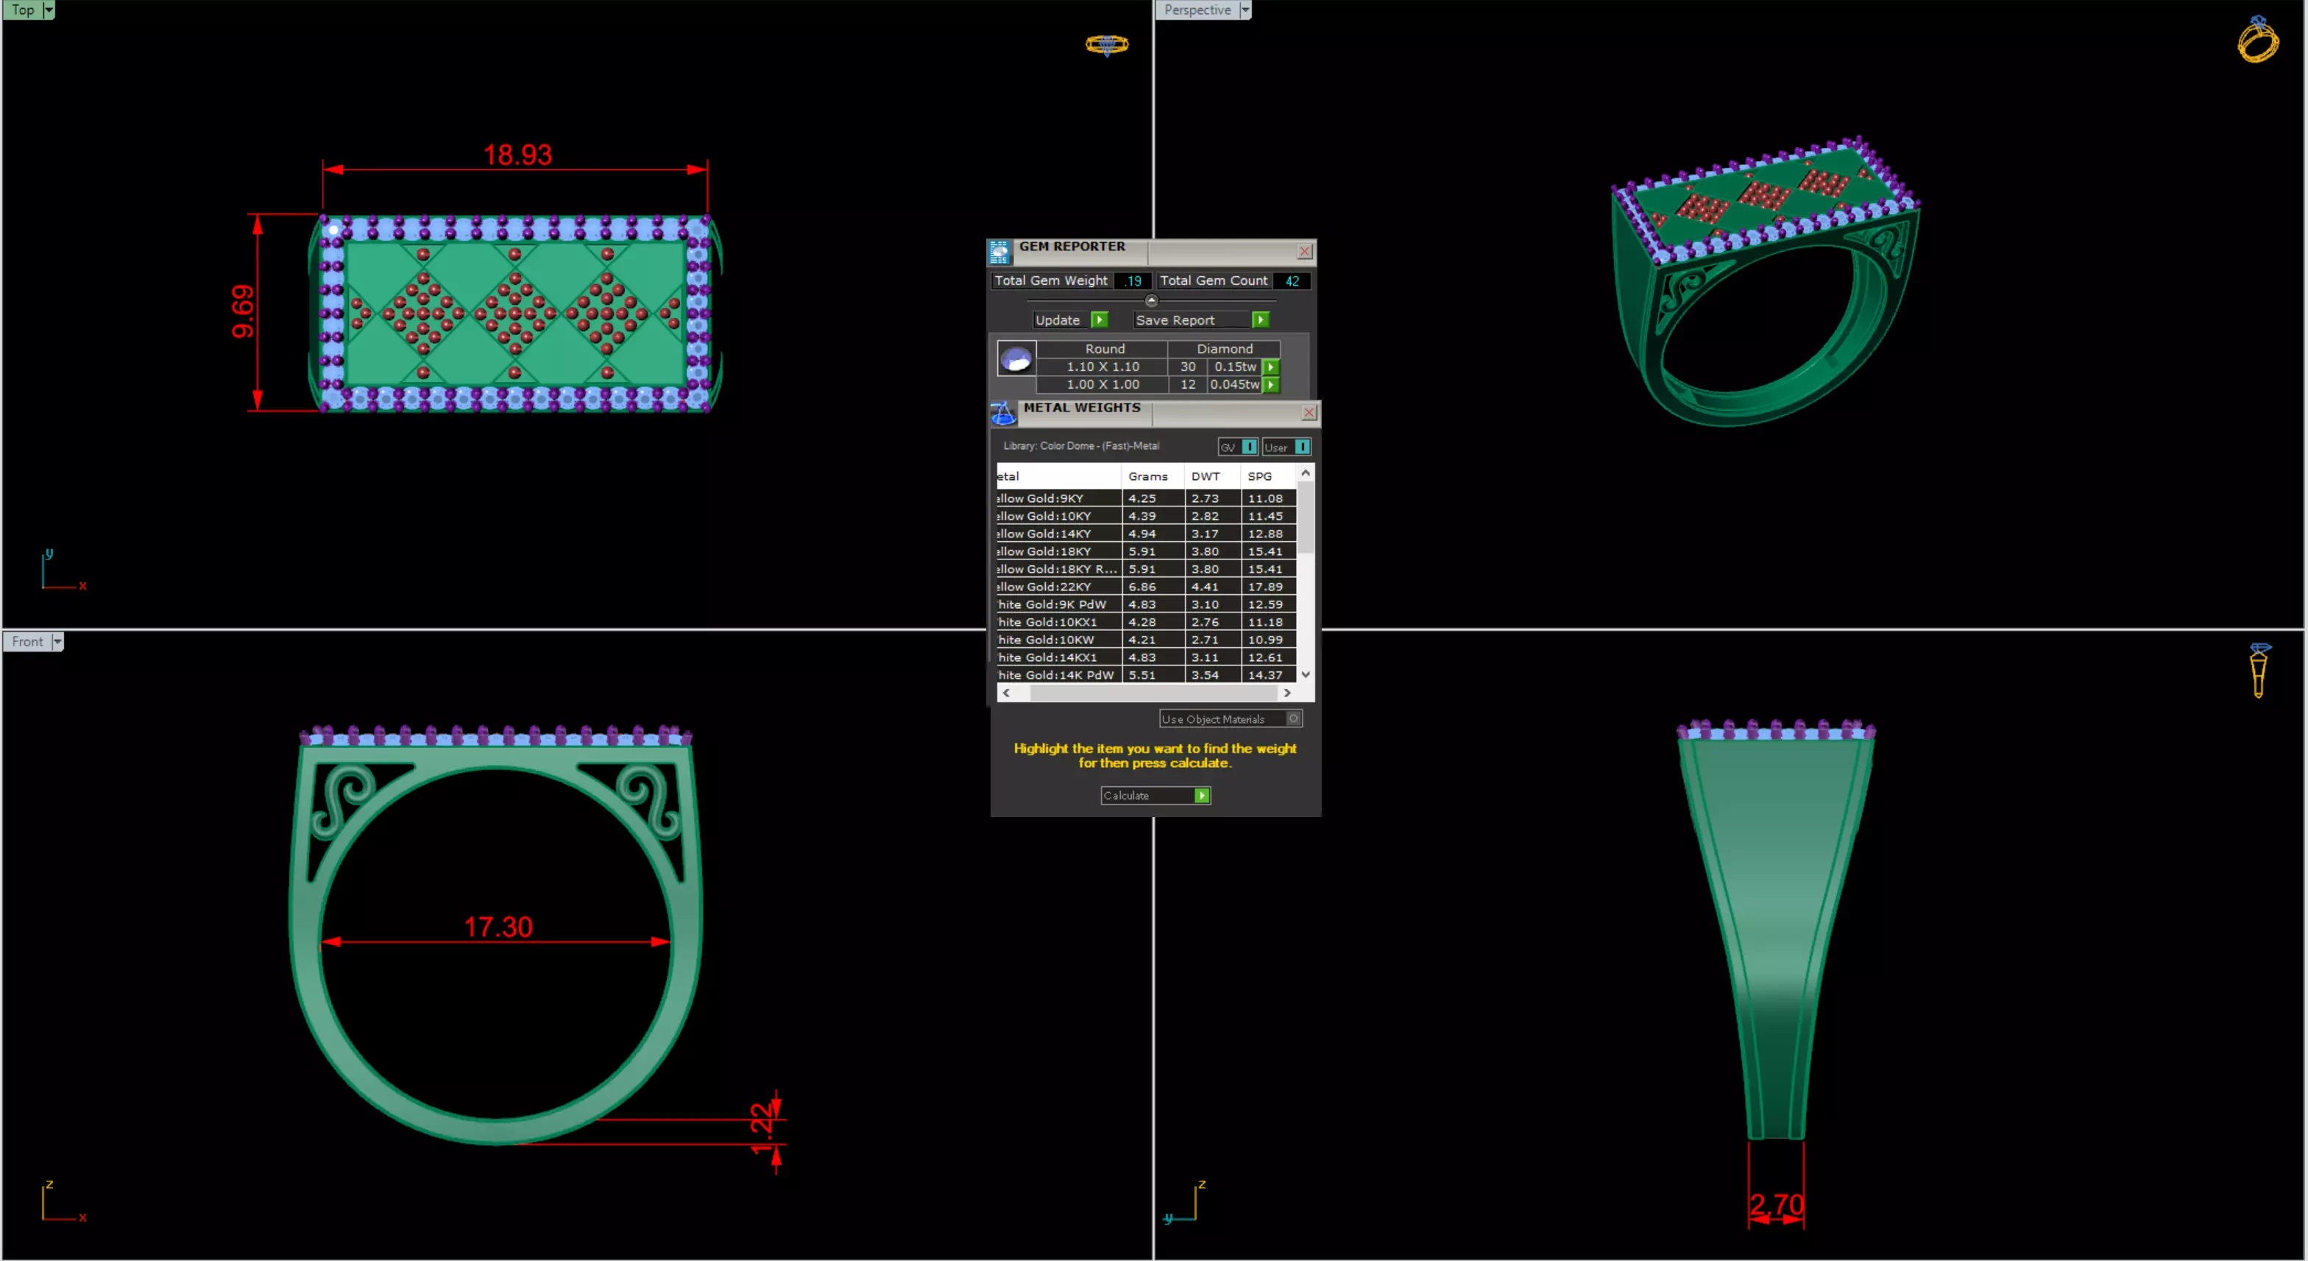The image size is (2308, 1261).
Task: Select the Perspective viewport label
Action: (x=1198, y=10)
